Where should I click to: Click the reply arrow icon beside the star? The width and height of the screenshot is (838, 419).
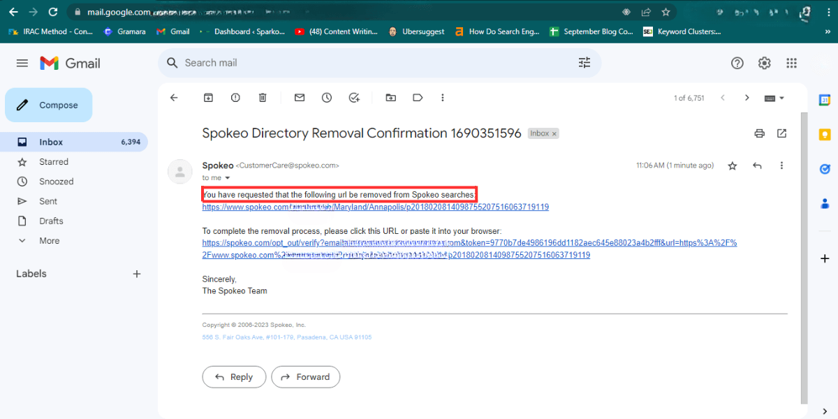(x=757, y=166)
